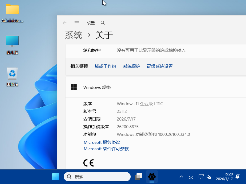
Task: Open the network status tray icon
Action: click(201, 177)
